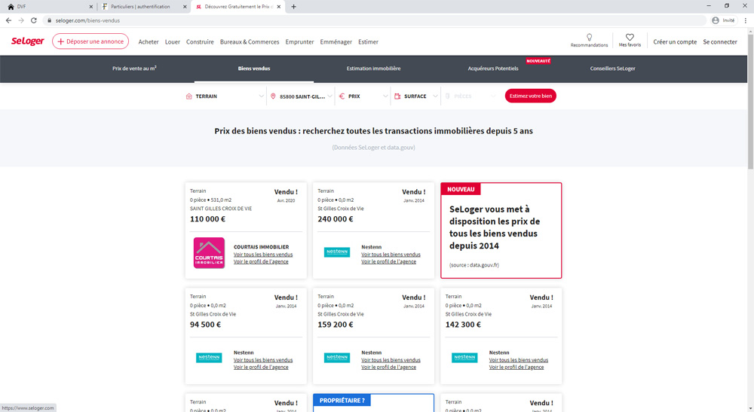The height and width of the screenshot is (412, 754).
Task: Click the site lock icon in address bar
Action: [49, 20]
